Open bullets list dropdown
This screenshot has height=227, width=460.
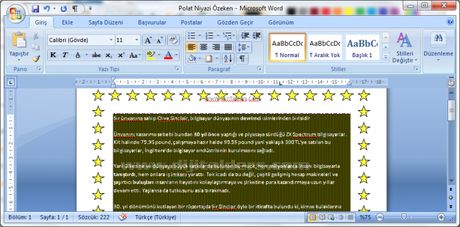200,36
